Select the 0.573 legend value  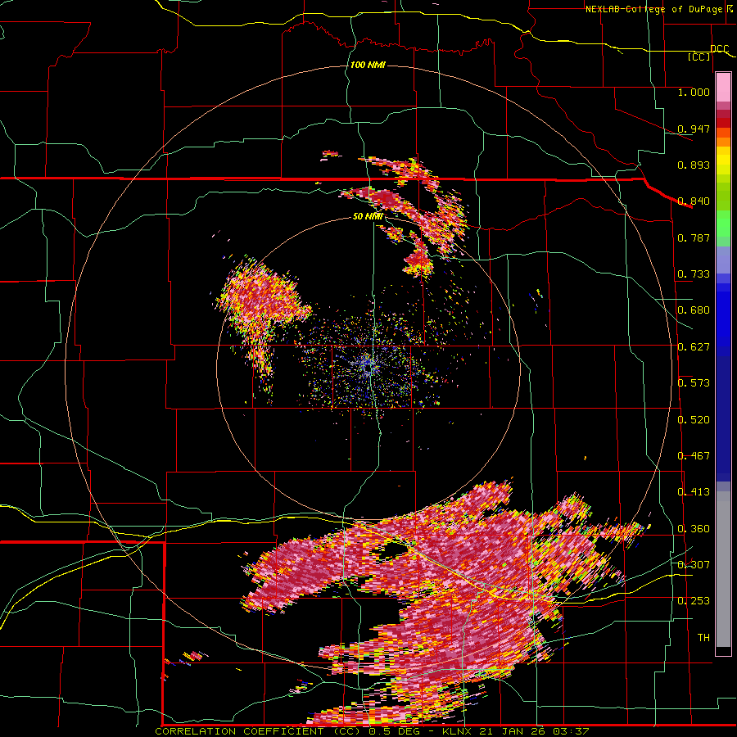click(x=694, y=383)
